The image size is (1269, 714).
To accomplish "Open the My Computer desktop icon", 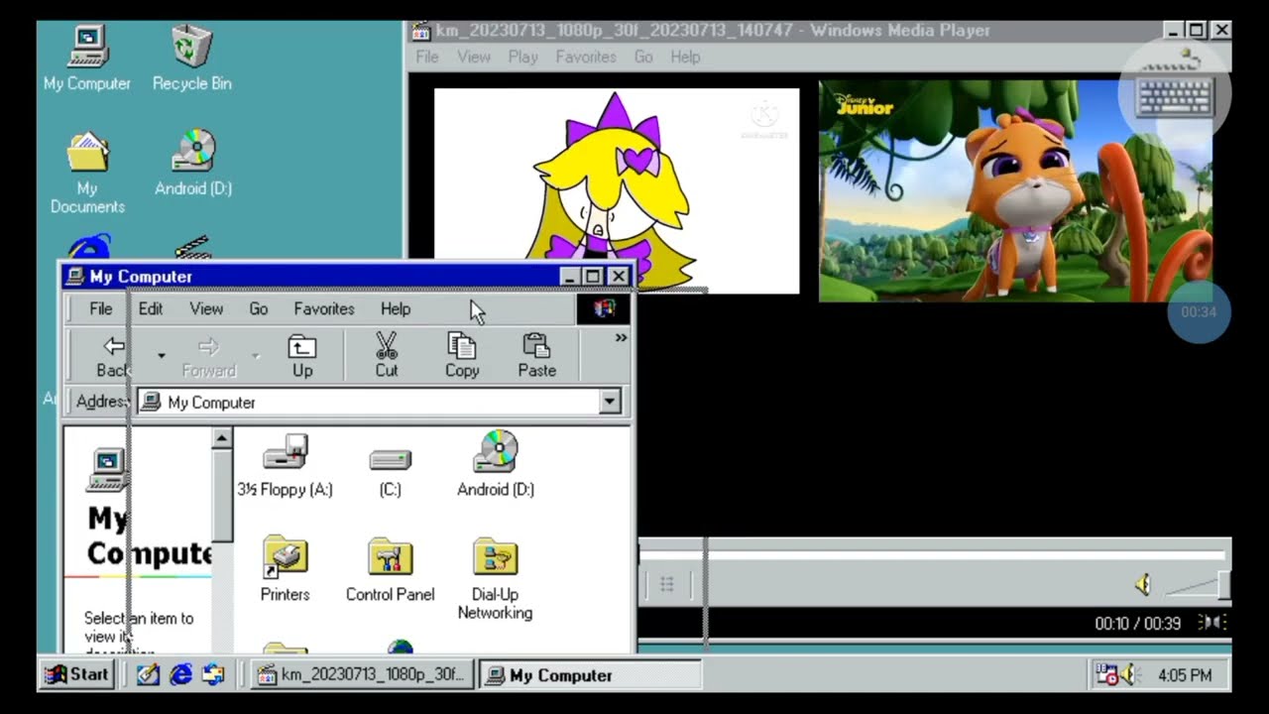I will (x=87, y=58).
